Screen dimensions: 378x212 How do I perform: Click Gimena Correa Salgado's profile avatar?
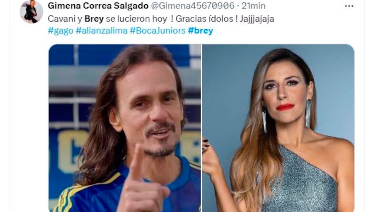coord(31,11)
